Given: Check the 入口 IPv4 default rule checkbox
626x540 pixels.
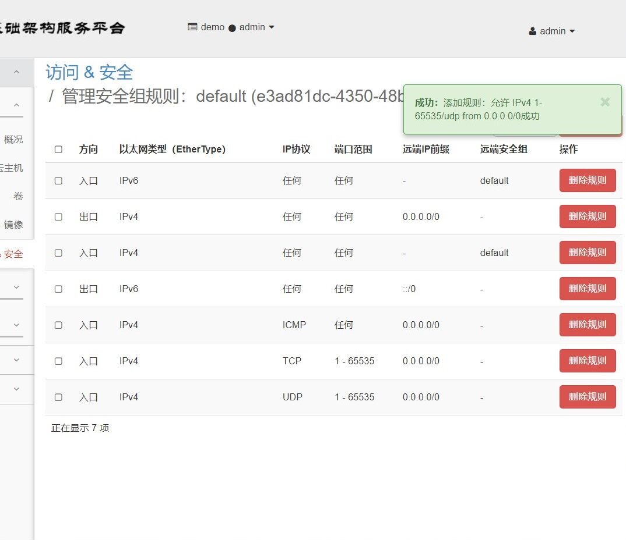Looking at the screenshot, I should point(58,253).
